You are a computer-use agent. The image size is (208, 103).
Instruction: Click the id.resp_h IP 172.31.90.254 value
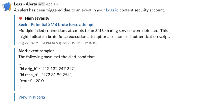pyautogui.click(x=57, y=75)
